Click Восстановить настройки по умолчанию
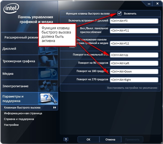Image resolution: width=163 pixels, height=144 pixels. [132, 88]
